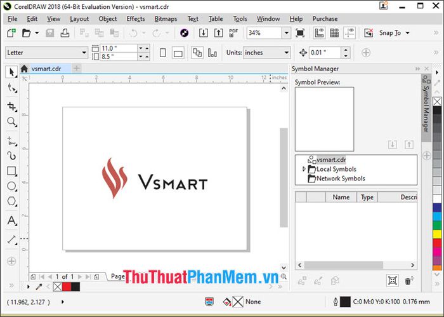Open the Bitmaps menu
Screen dimensions: 444x317
(x=166, y=18)
